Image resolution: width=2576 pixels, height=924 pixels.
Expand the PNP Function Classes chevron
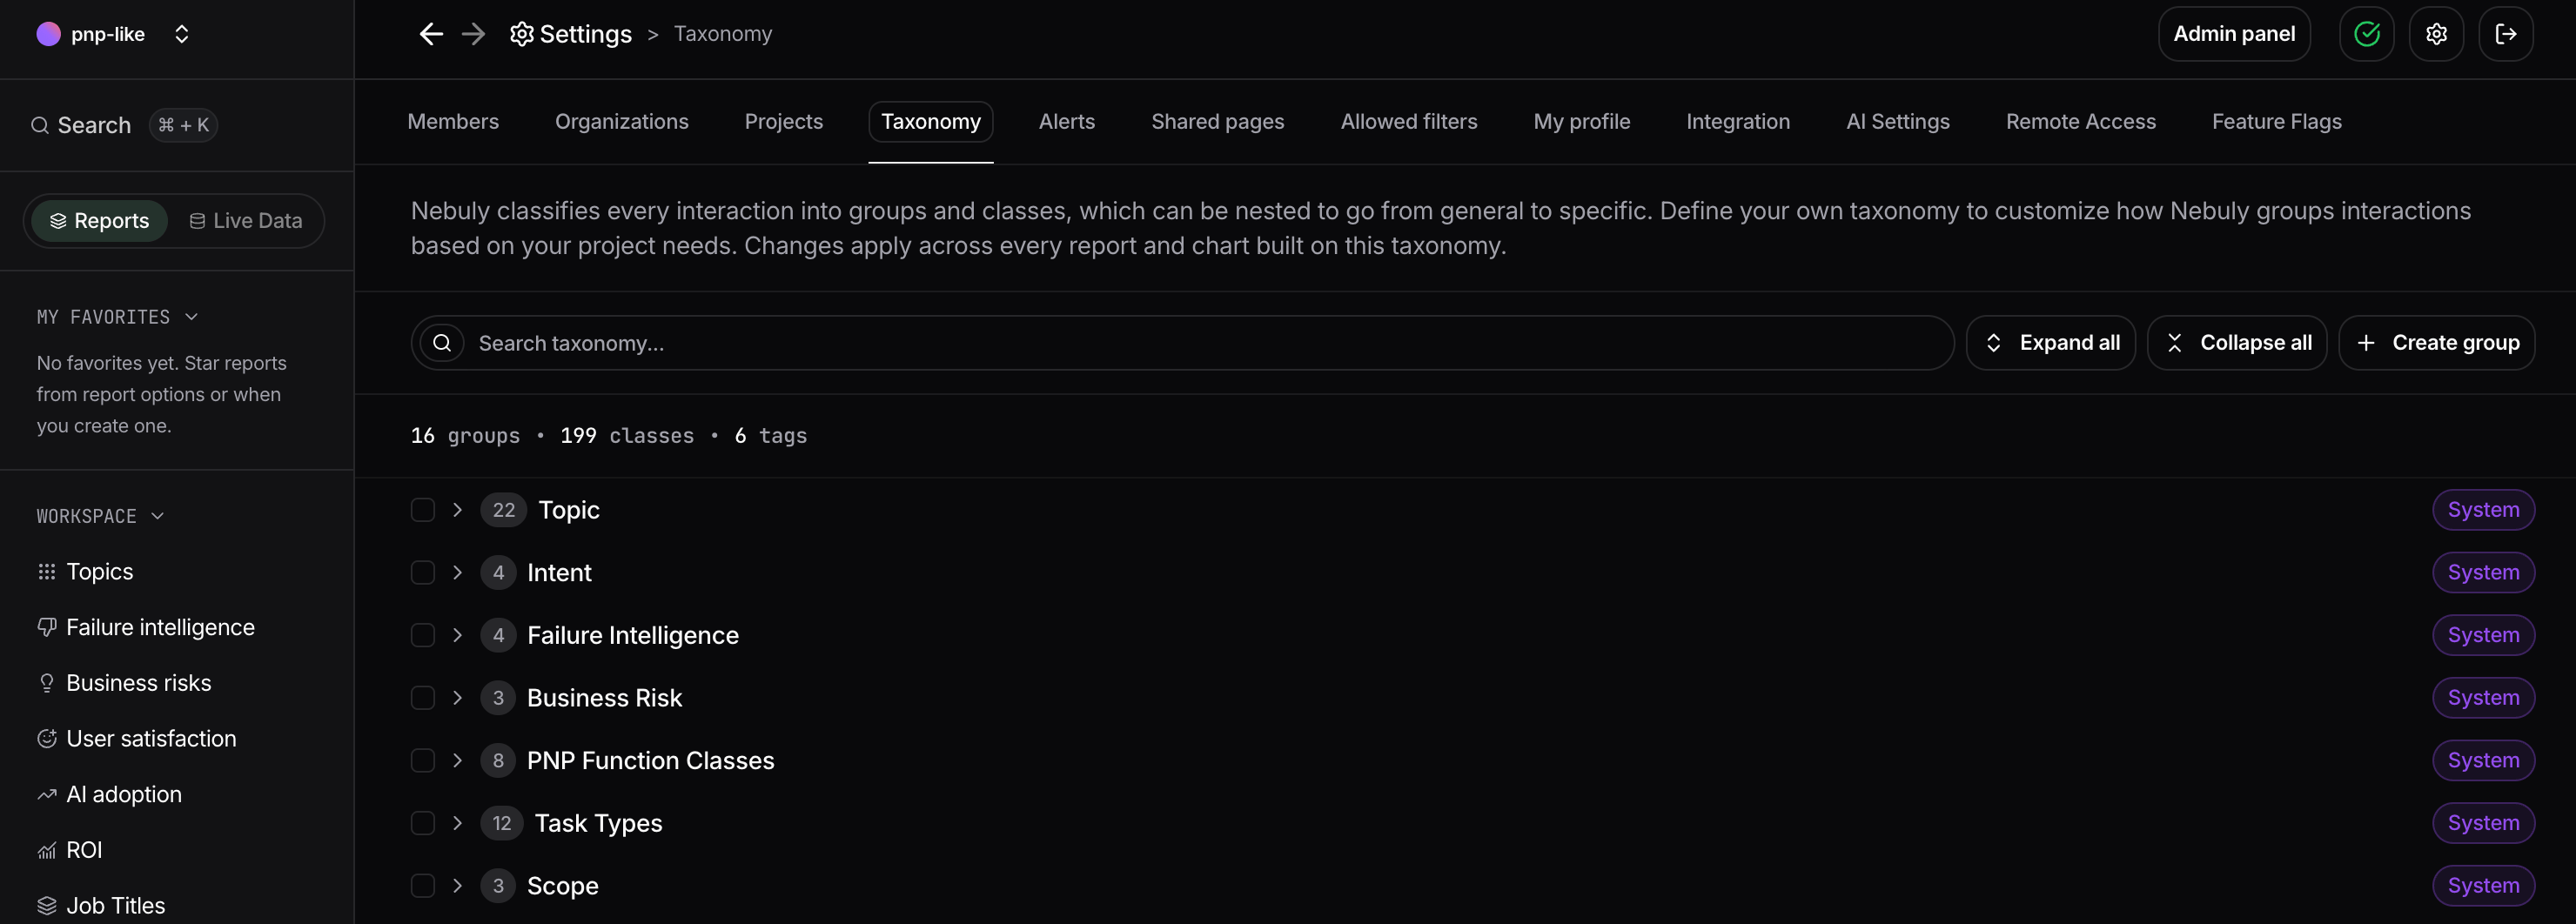(x=457, y=760)
